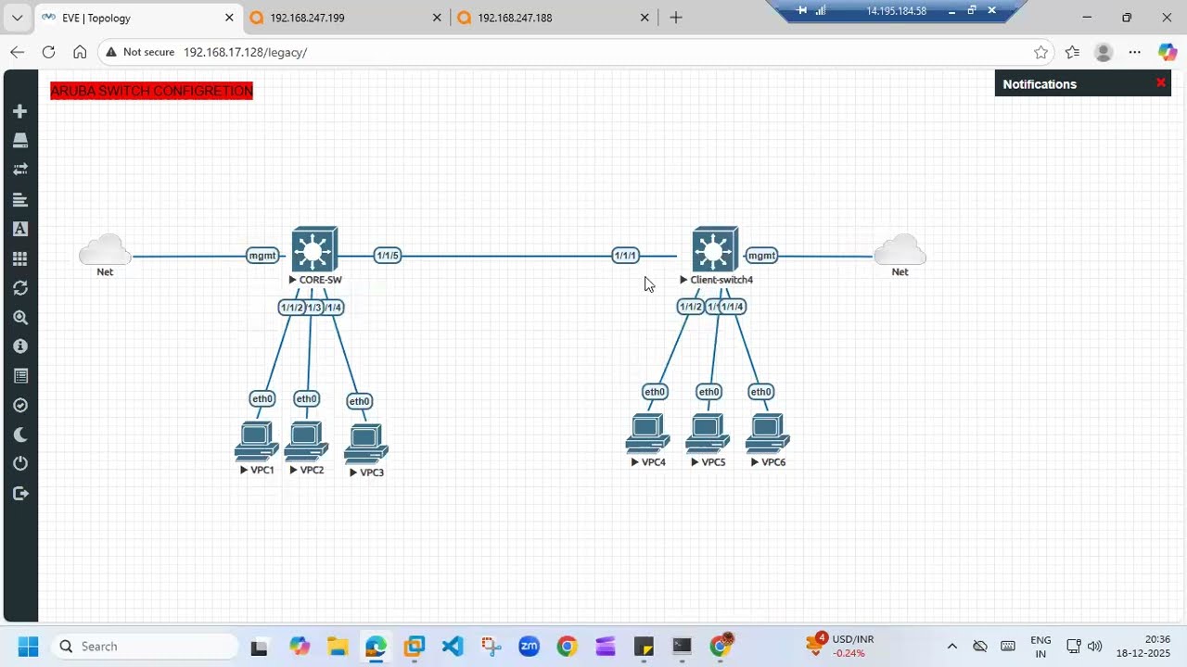Open a new browser tab

point(676,18)
